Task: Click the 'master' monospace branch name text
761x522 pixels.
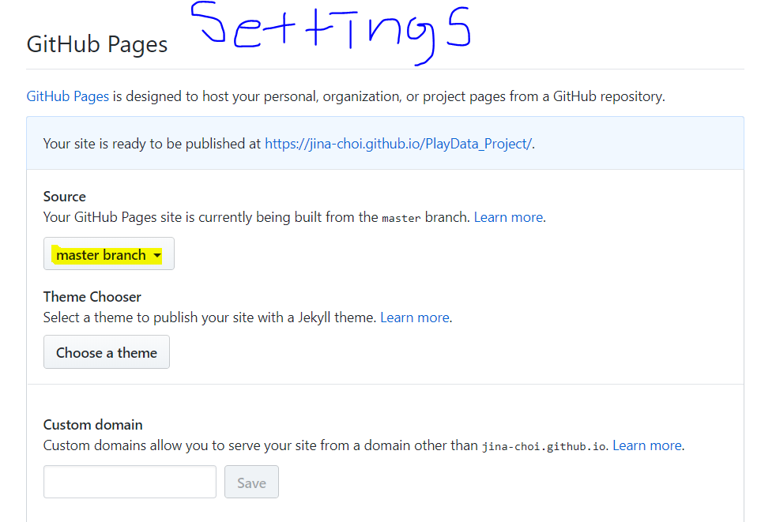Action: tap(401, 219)
